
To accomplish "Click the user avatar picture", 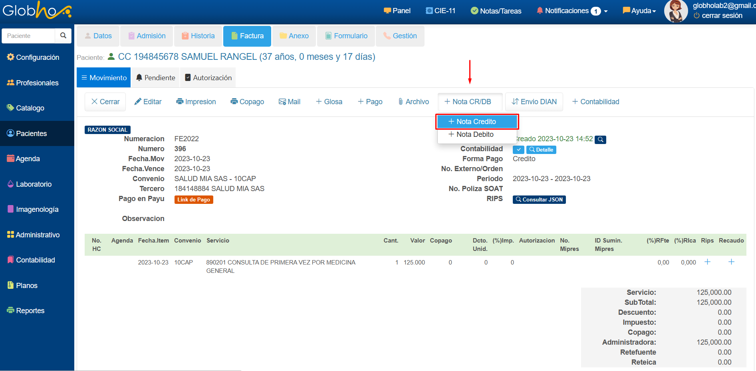I will (675, 11).
